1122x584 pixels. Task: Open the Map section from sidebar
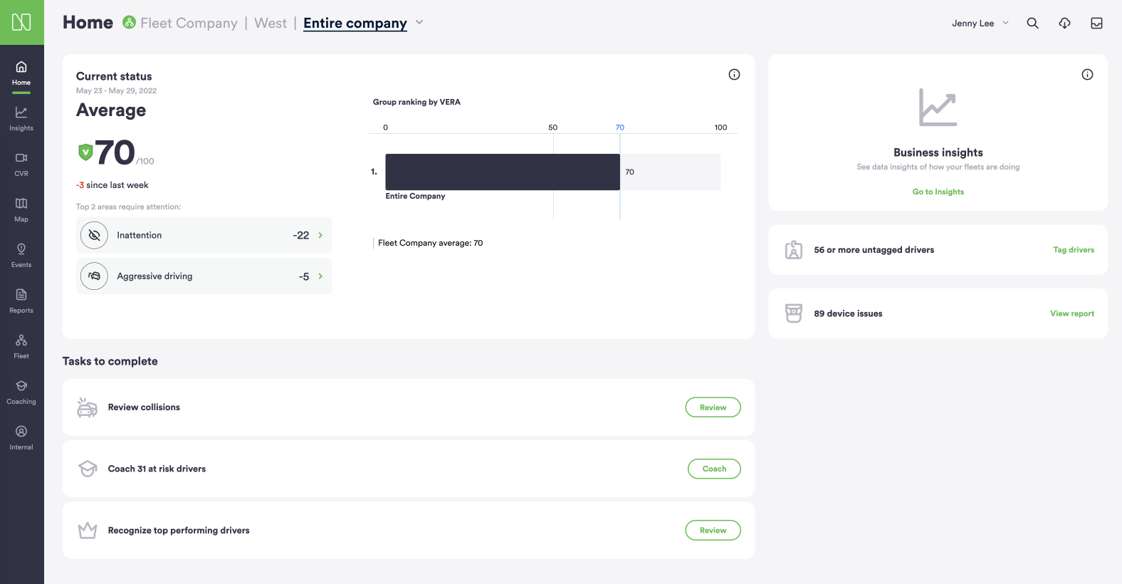(21, 209)
